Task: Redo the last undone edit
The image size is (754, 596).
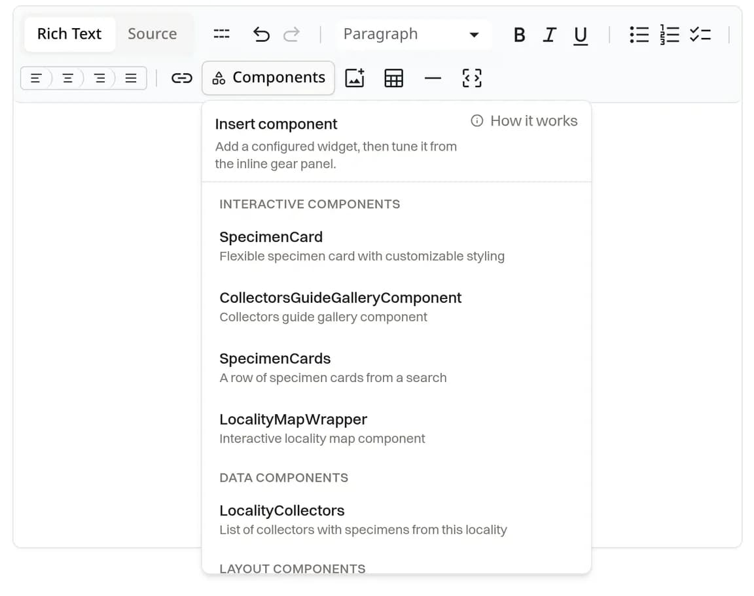Action: (x=291, y=34)
